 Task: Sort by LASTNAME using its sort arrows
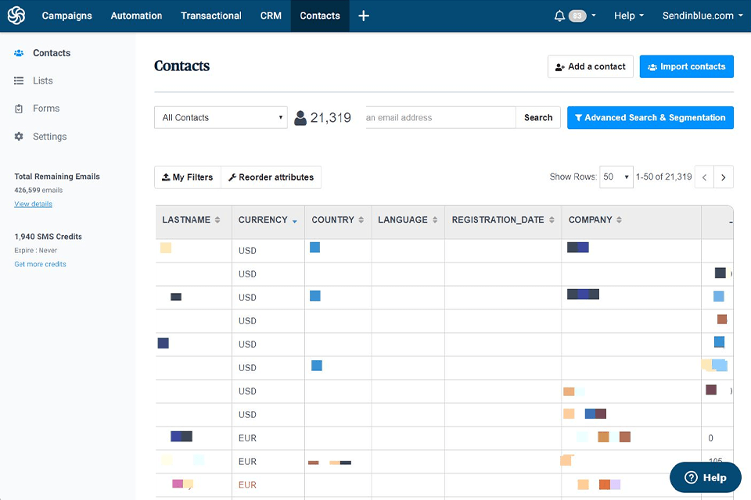[x=217, y=220]
